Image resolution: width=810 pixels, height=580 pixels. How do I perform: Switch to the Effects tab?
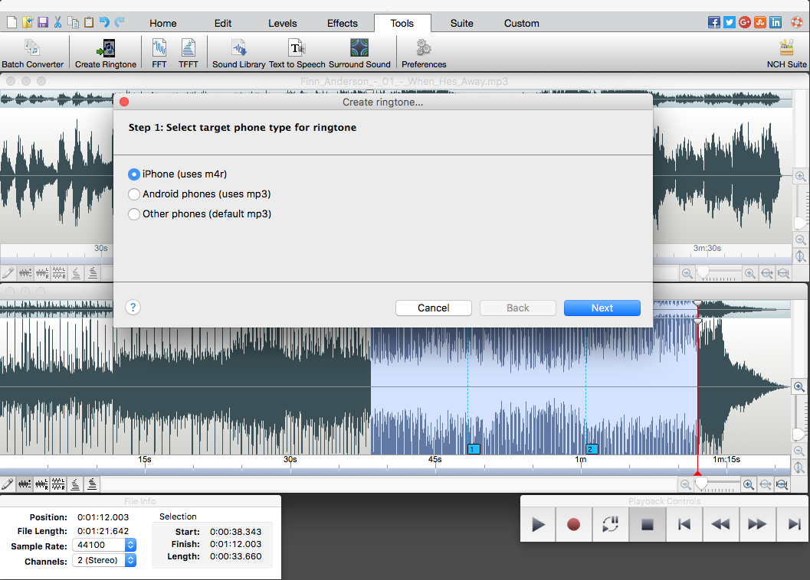click(342, 23)
